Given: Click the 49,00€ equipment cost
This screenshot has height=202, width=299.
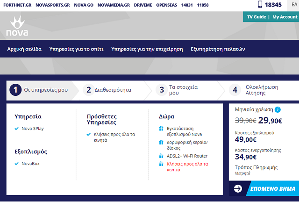Looking at the screenshot, I should pos(246,139).
